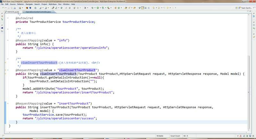Click the New file icon in the toolbar
The image size is (256, 139).
point(3,8)
